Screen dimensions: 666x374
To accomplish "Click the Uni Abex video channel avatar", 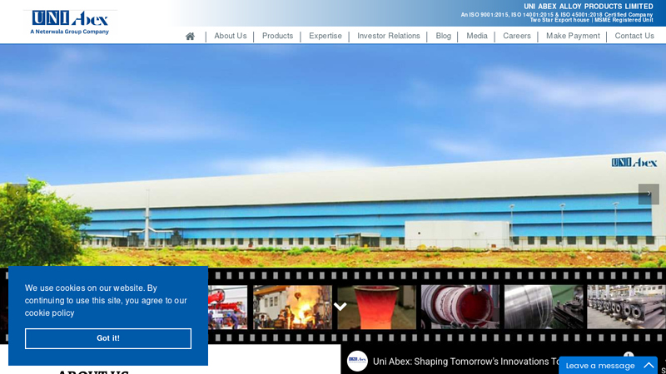I will [x=357, y=361].
